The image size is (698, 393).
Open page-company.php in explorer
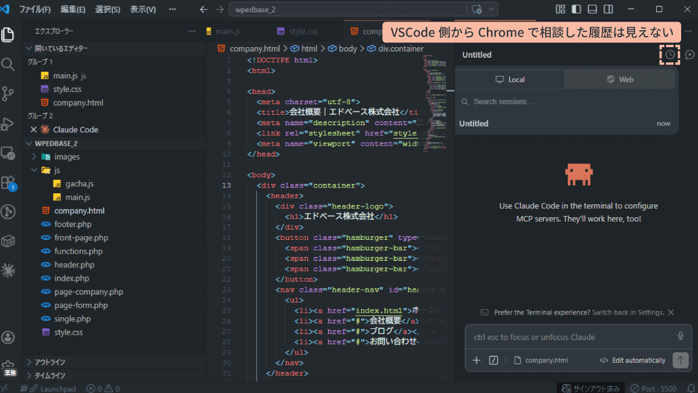pos(89,292)
